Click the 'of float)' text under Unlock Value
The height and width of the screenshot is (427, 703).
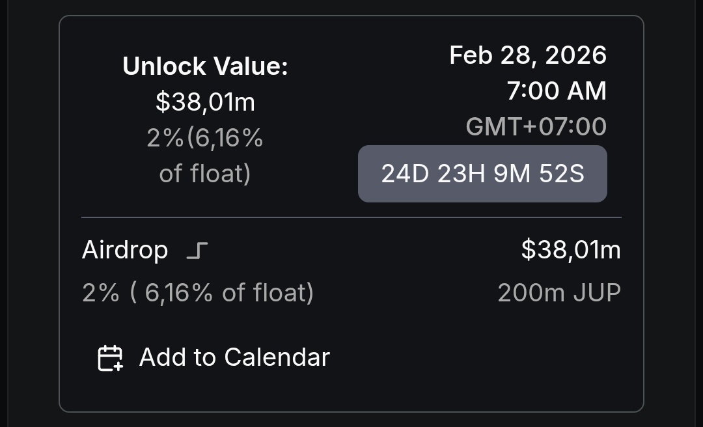(x=205, y=174)
